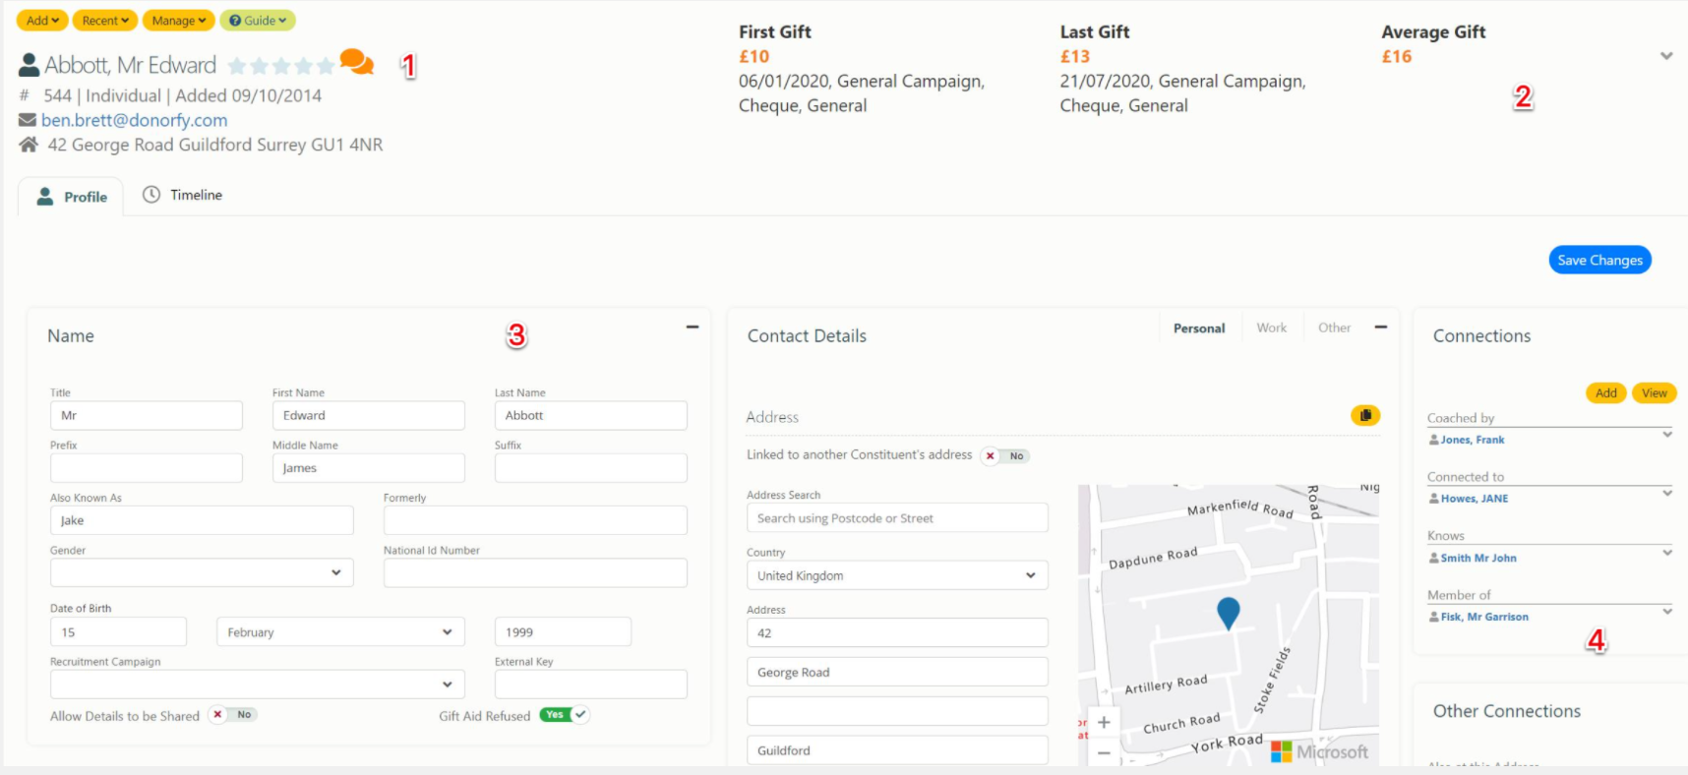
Task: Toggle Gift Aid Refused switch
Action: pyautogui.click(x=564, y=715)
